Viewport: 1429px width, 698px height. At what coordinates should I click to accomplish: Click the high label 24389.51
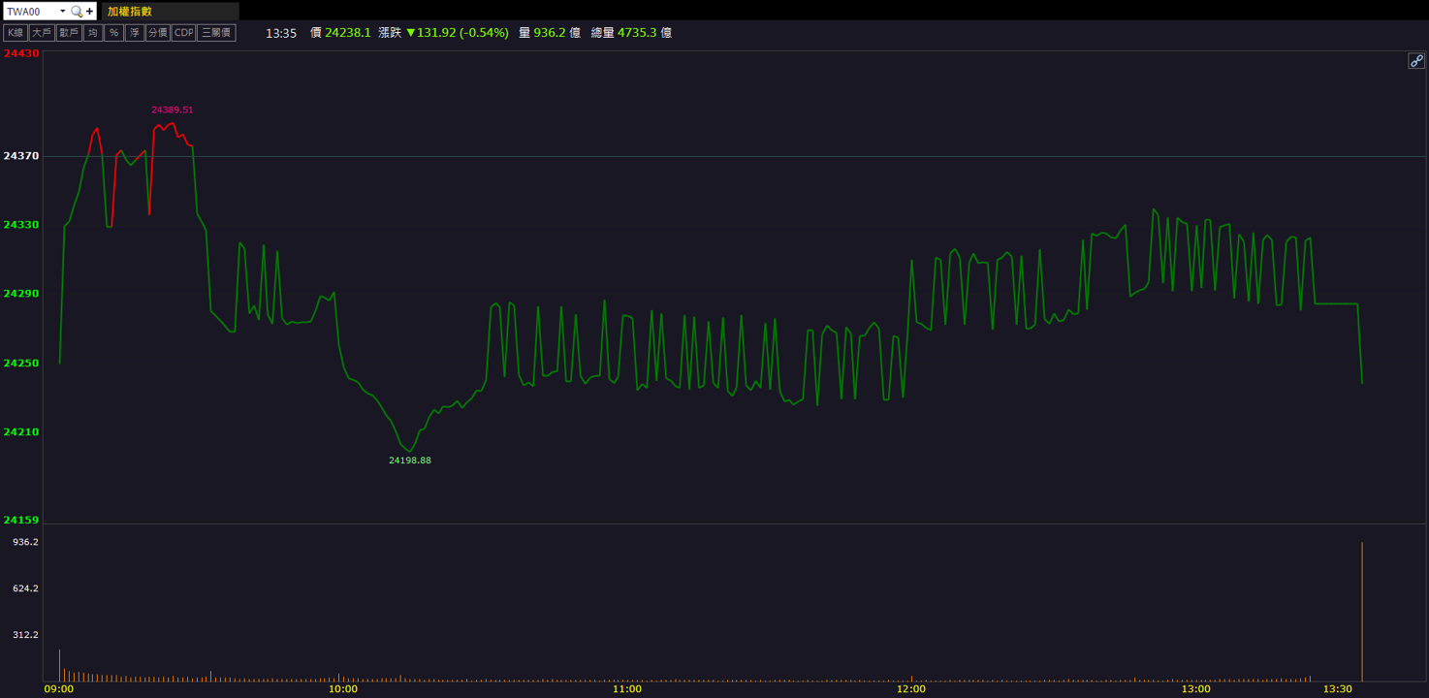click(173, 110)
